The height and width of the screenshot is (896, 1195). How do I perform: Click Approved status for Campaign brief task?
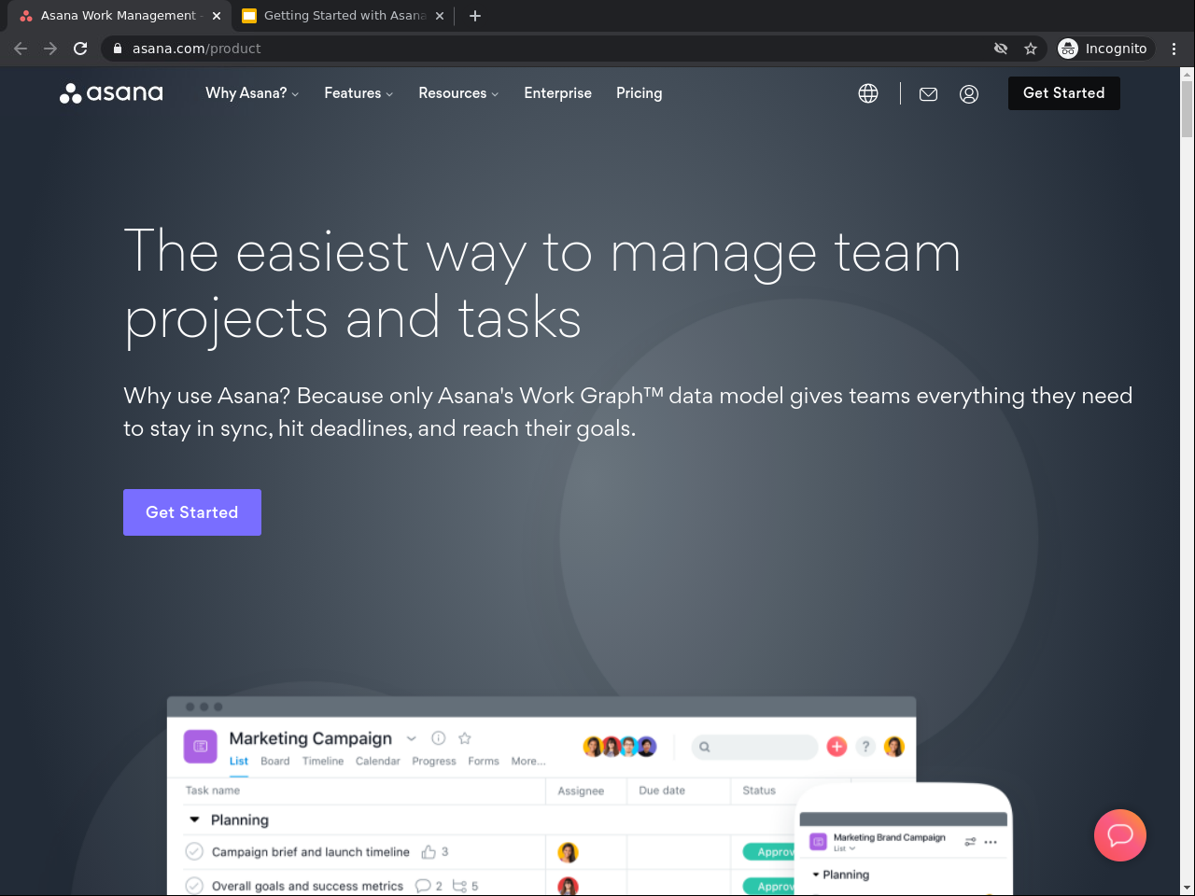tap(770, 852)
